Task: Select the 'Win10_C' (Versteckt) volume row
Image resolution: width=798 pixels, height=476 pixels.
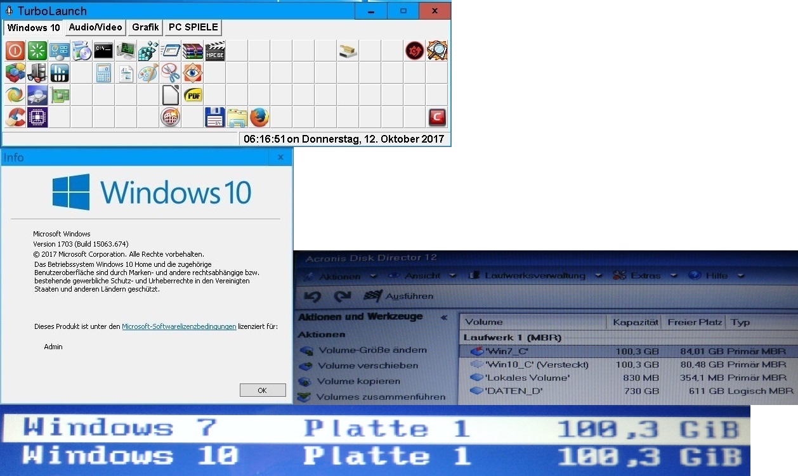Action: [627, 364]
